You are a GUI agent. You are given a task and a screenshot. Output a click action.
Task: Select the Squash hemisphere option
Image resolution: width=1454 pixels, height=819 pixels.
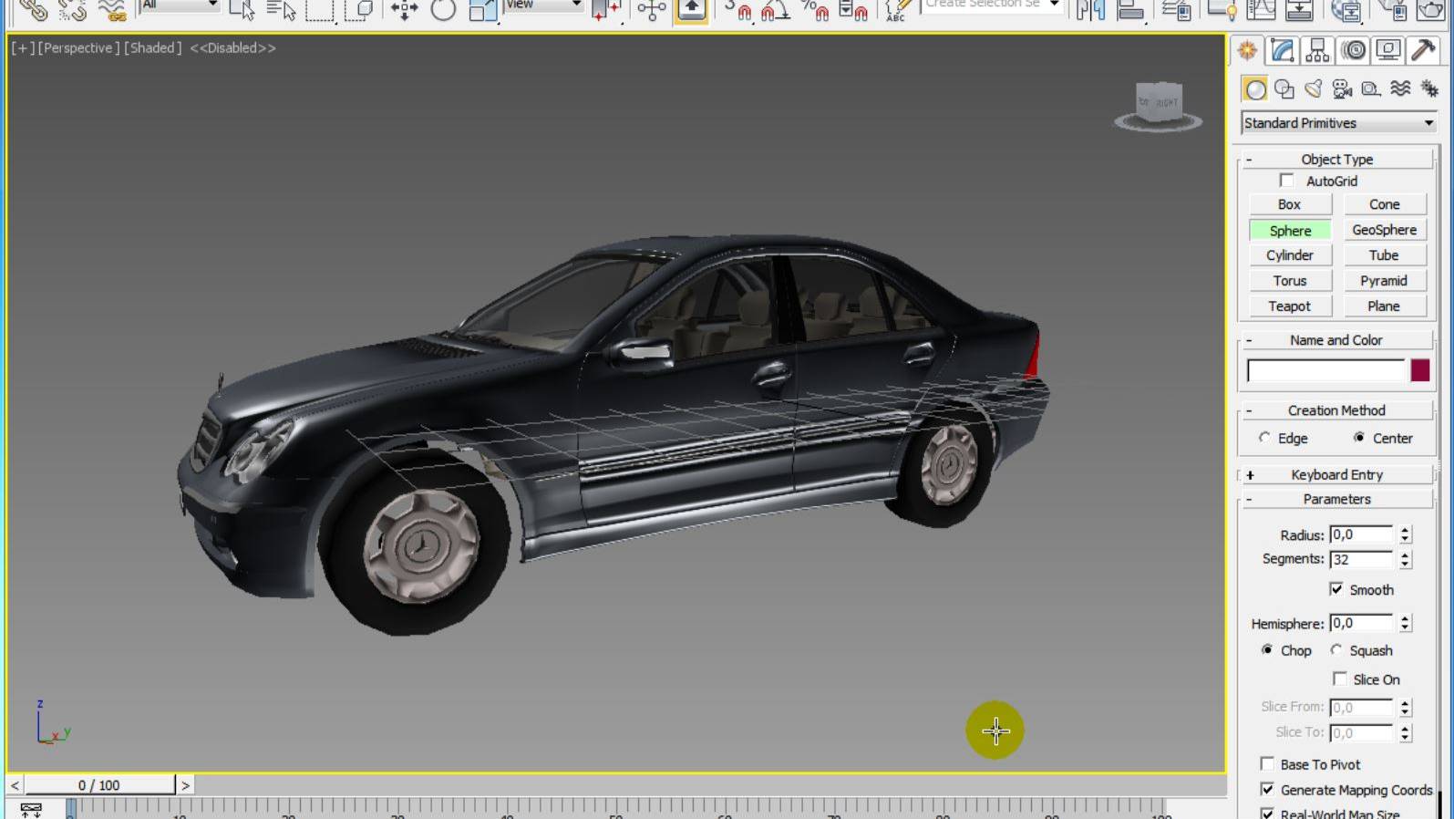click(x=1336, y=650)
